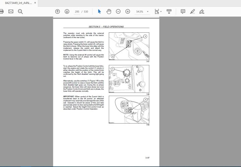Click the fit page width tool
This screenshot has height=167, width=241.
coord(157,11)
